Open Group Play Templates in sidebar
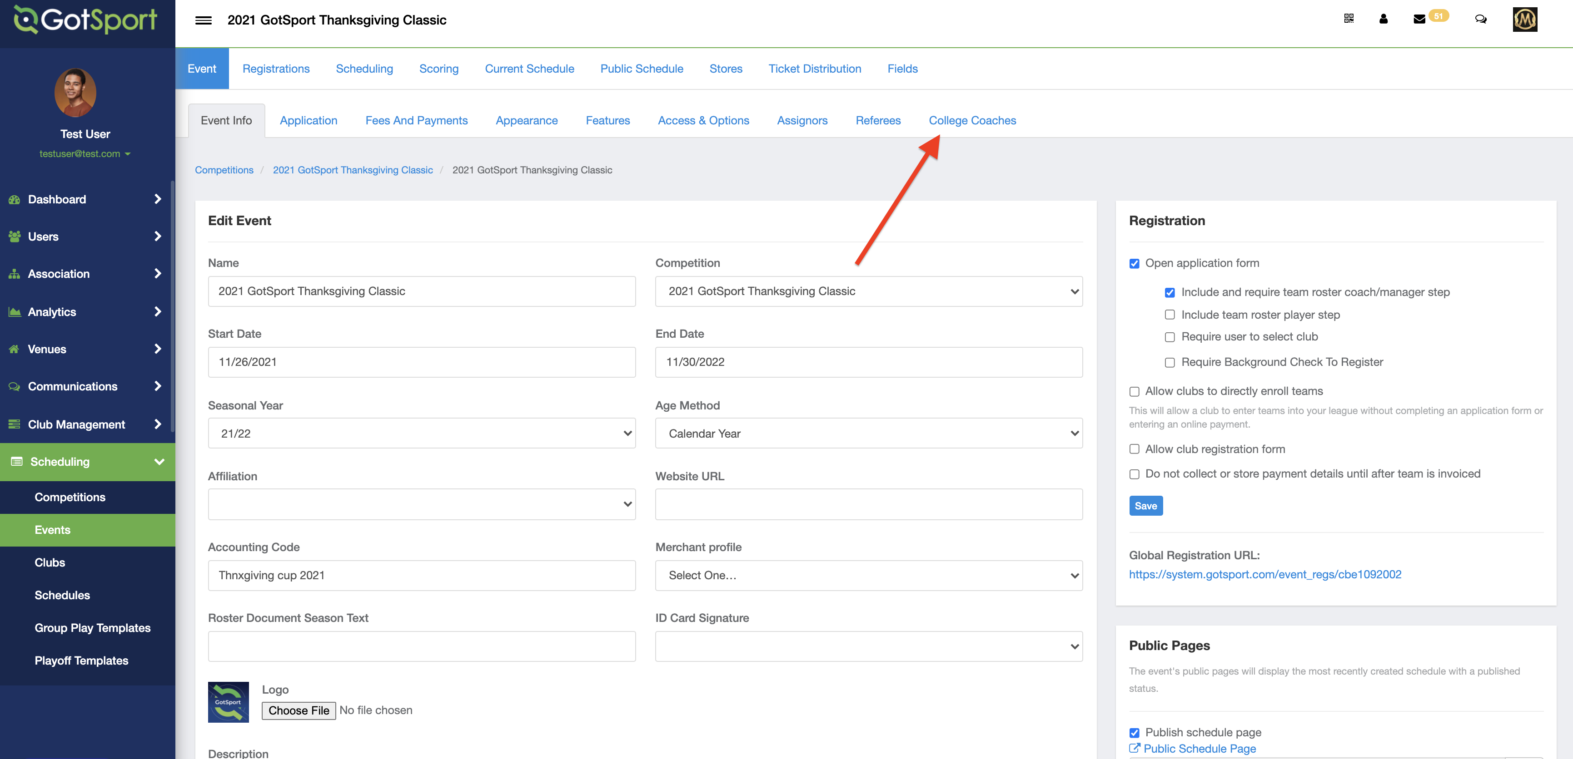This screenshot has height=759, width=1573. tap(93, 628)
